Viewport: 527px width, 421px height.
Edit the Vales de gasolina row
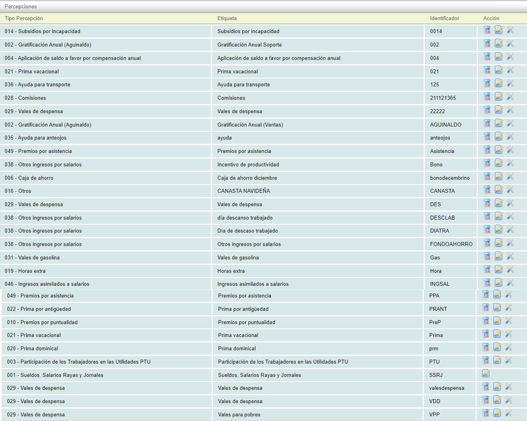coord(499,257)
